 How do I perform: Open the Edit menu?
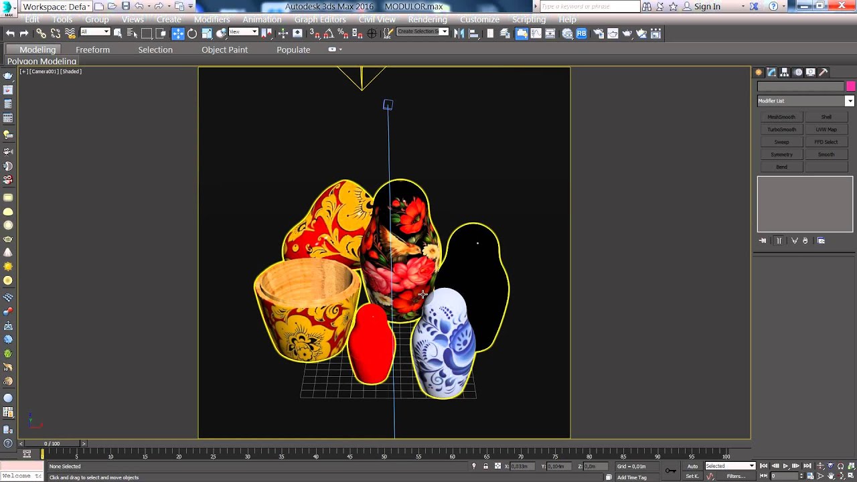click(32, 19)
